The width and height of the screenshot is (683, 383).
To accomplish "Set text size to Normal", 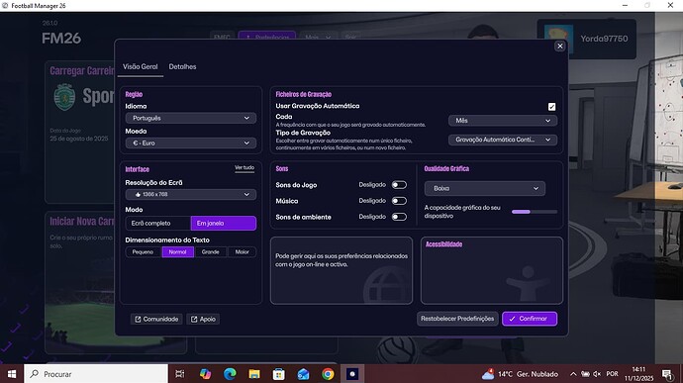I will pyautogui.click(x=178, y=251).
